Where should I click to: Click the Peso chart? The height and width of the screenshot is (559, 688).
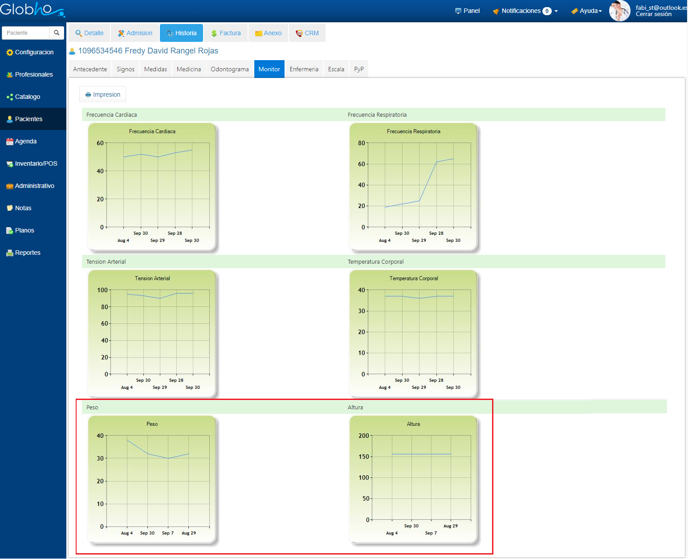click(x=152, y=480)
